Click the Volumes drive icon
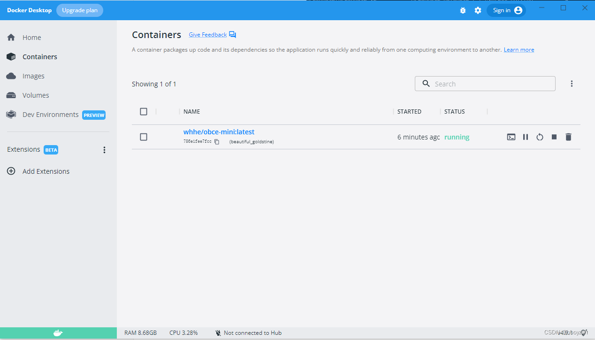 point(11,95)
